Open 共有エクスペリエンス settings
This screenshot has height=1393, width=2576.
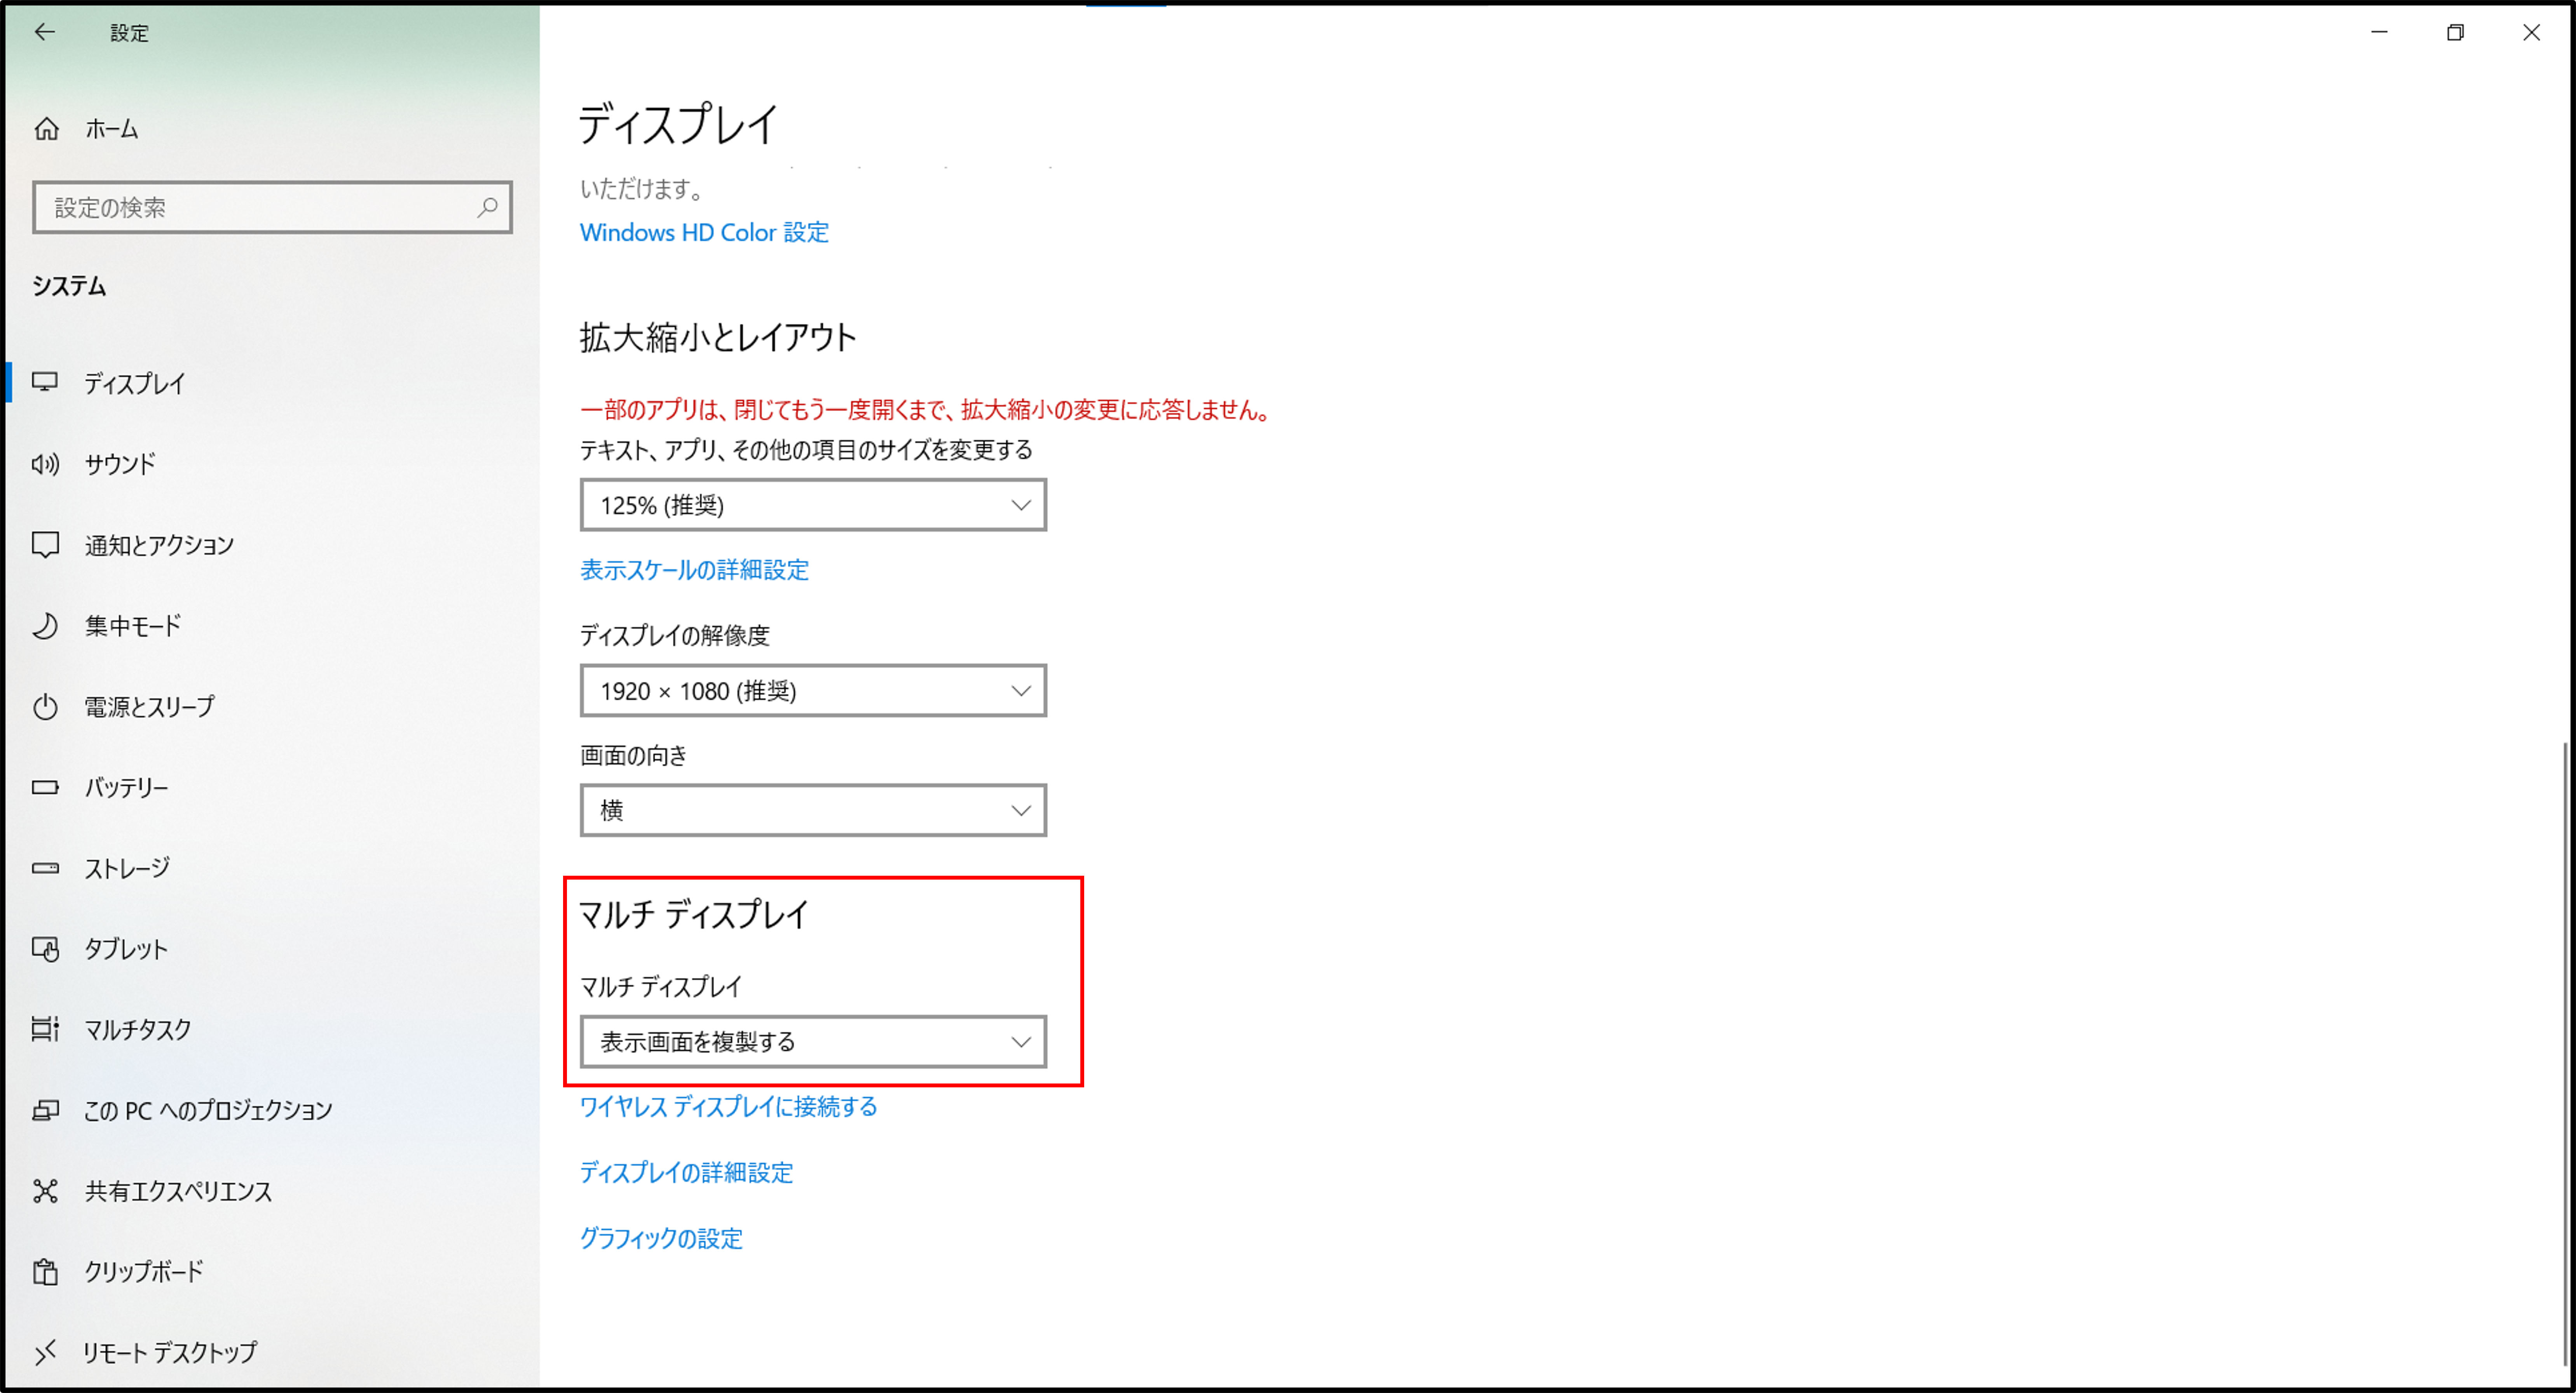(272, 1191)
